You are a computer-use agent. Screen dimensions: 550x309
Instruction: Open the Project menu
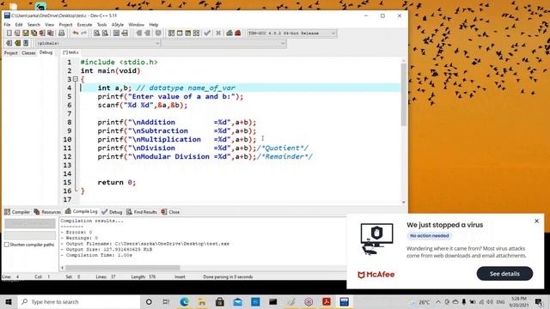tap(65, 25)
